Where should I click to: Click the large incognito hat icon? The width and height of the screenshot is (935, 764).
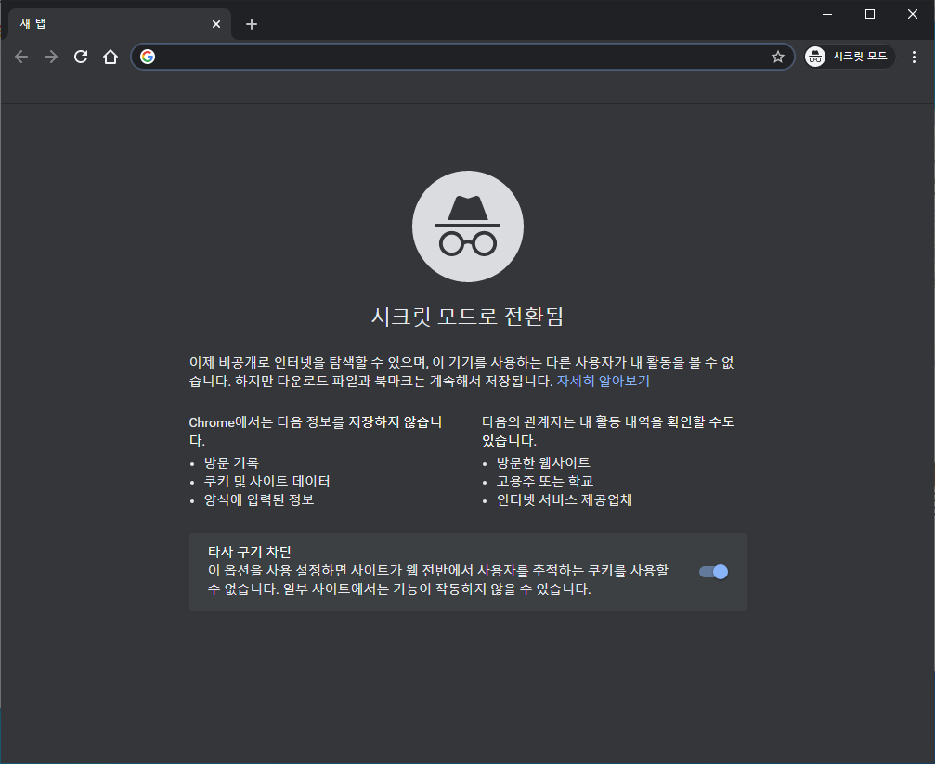468,227
